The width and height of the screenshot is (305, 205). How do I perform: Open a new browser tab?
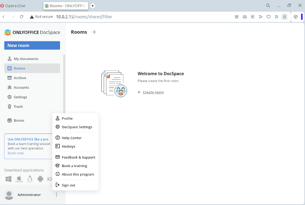[x=93, y=6]
